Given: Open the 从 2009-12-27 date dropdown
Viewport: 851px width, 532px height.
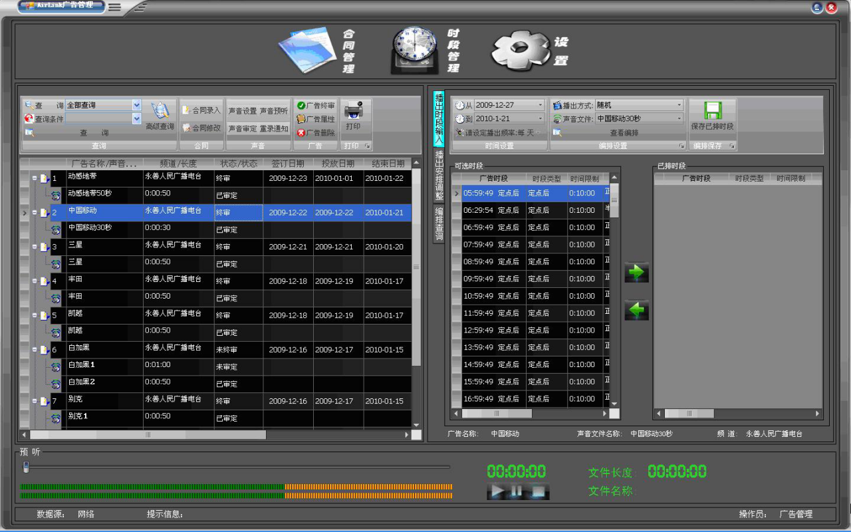Looking at the screenshot, I should click(x=541, y=105).
